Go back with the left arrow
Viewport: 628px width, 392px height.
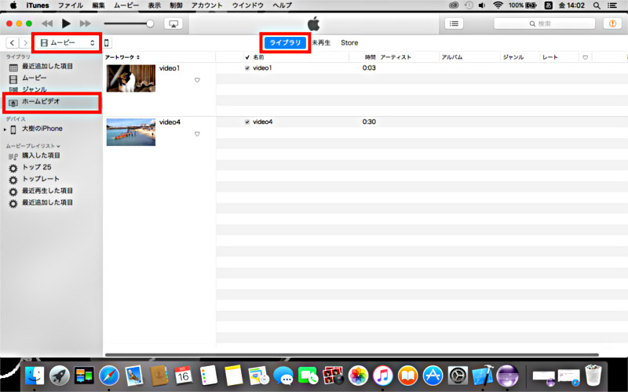point(13,43)
